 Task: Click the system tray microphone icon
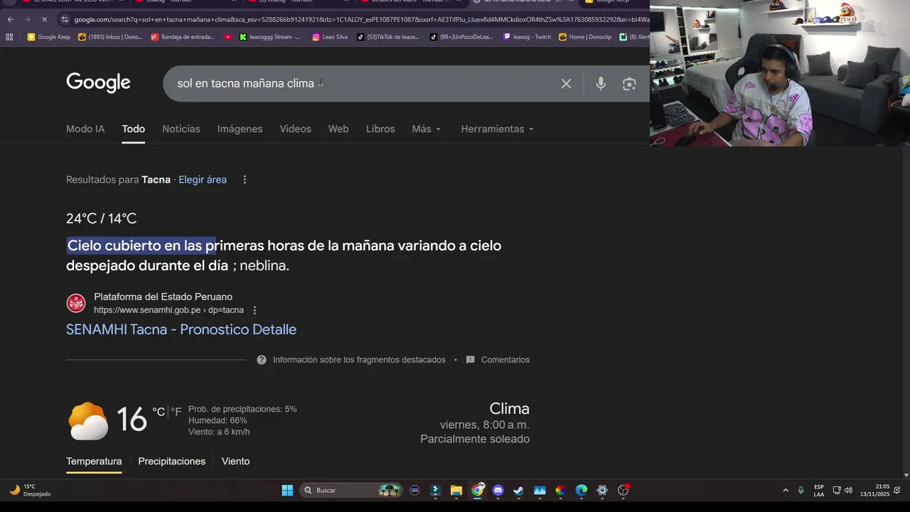point(801,490)
